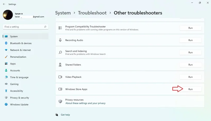211x121 pixels.
Task: Open Personalization settings label
Action: [18, 57]
